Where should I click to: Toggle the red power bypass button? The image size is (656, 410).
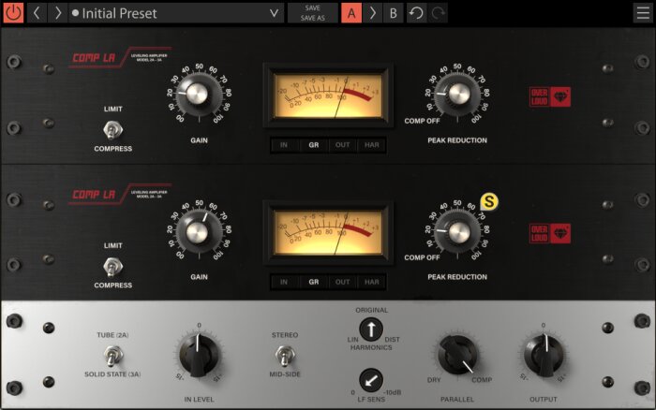click(13, 13)
